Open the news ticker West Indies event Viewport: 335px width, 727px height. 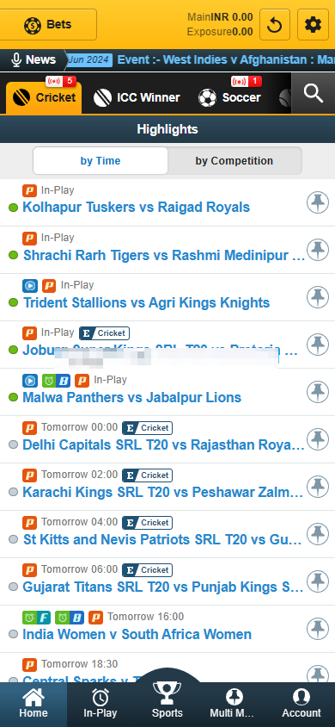226,59
